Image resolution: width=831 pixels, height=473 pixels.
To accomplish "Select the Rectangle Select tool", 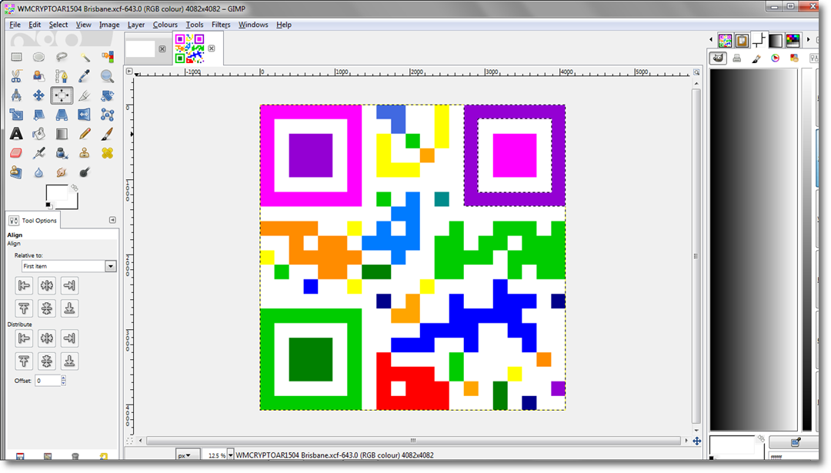I will click(16, 57).
